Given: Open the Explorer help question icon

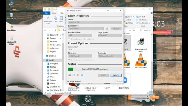Looking at the screenshot, I should [152, 13].
